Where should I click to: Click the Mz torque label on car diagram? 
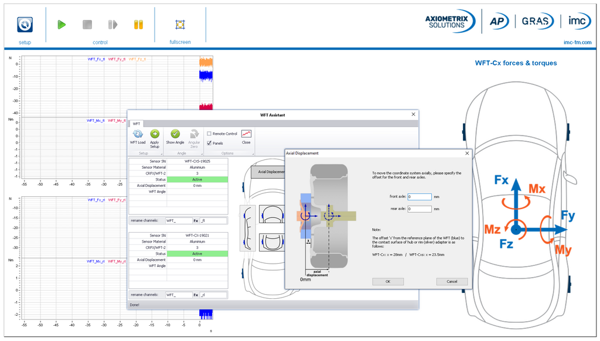(492, 230)
